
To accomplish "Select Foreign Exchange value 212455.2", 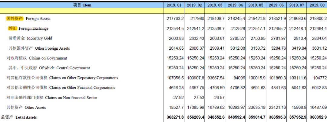I will click(x=277, y=28).
